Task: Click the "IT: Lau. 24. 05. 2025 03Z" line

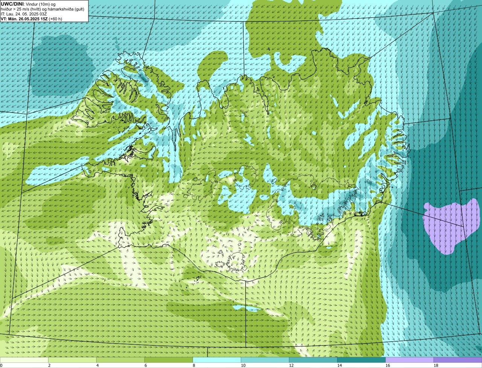Action: (24, 14)
